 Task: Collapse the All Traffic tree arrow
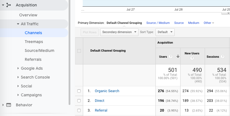pos(18,24)
